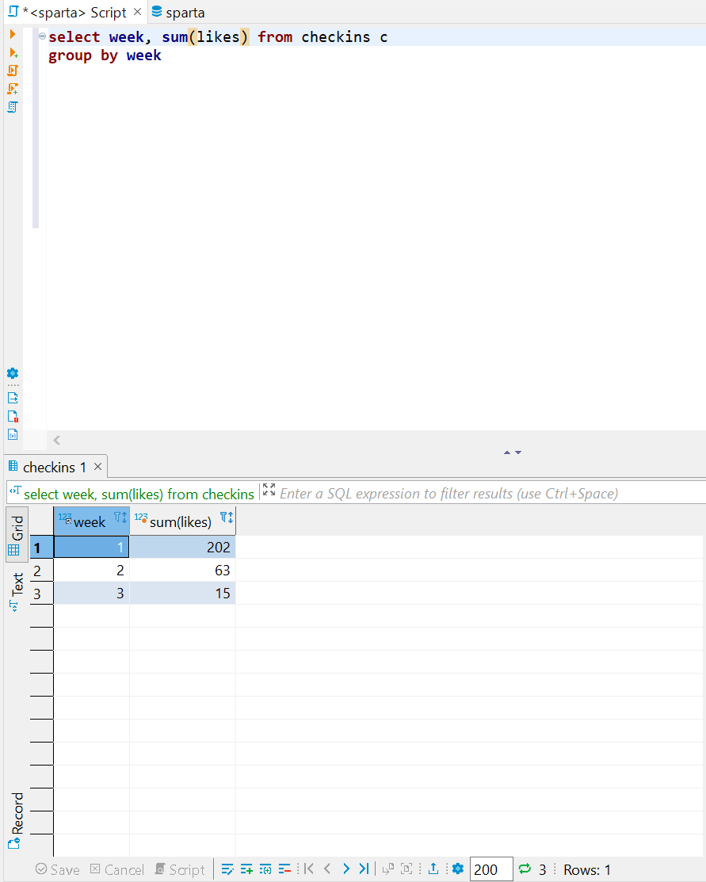The image size is (706, 882).
Task: Go to next row icon
Action: coord(346,869)
